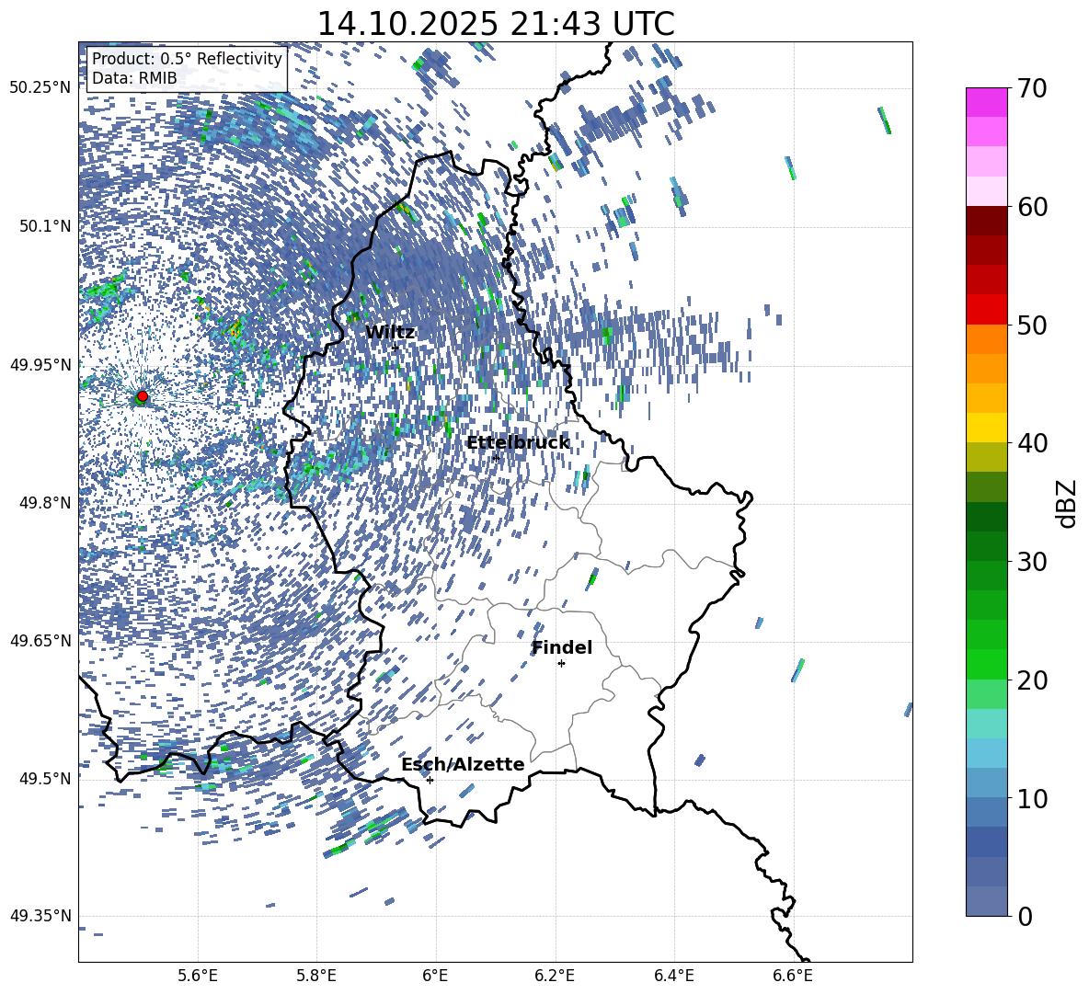Click the colorbar 10 tick label
The width and height of the screenshot is (1089, 994).
[1032, 798]
